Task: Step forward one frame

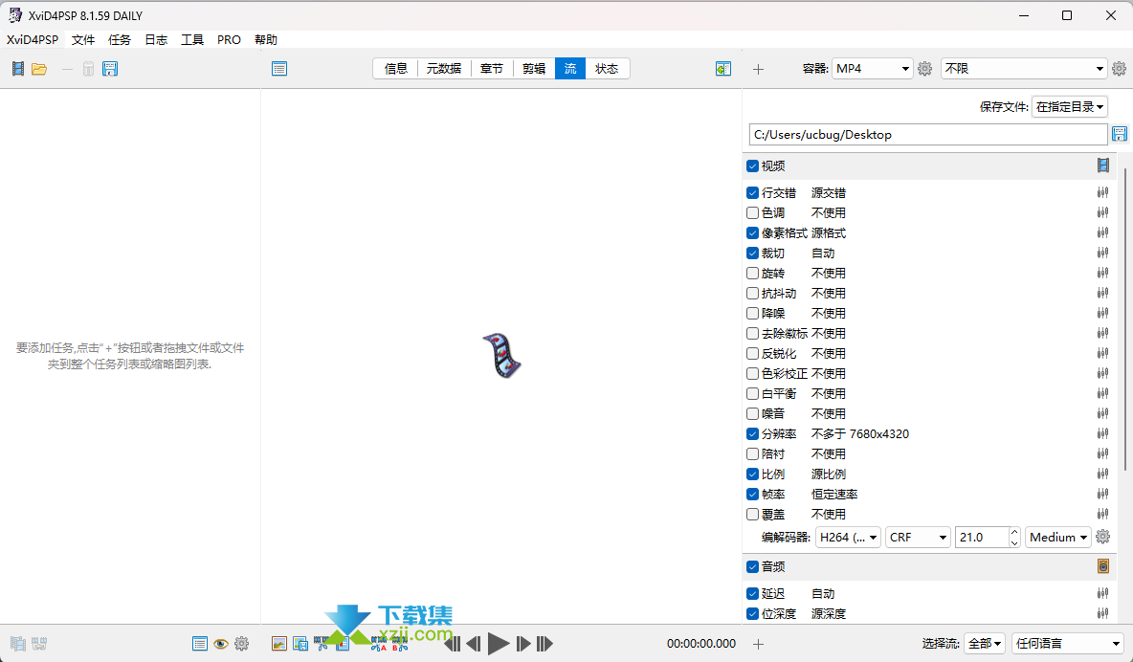Action: click(x=523, y=643)
